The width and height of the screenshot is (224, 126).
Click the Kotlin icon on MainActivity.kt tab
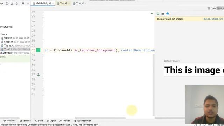pyautogui.click(x=34, y=3)
